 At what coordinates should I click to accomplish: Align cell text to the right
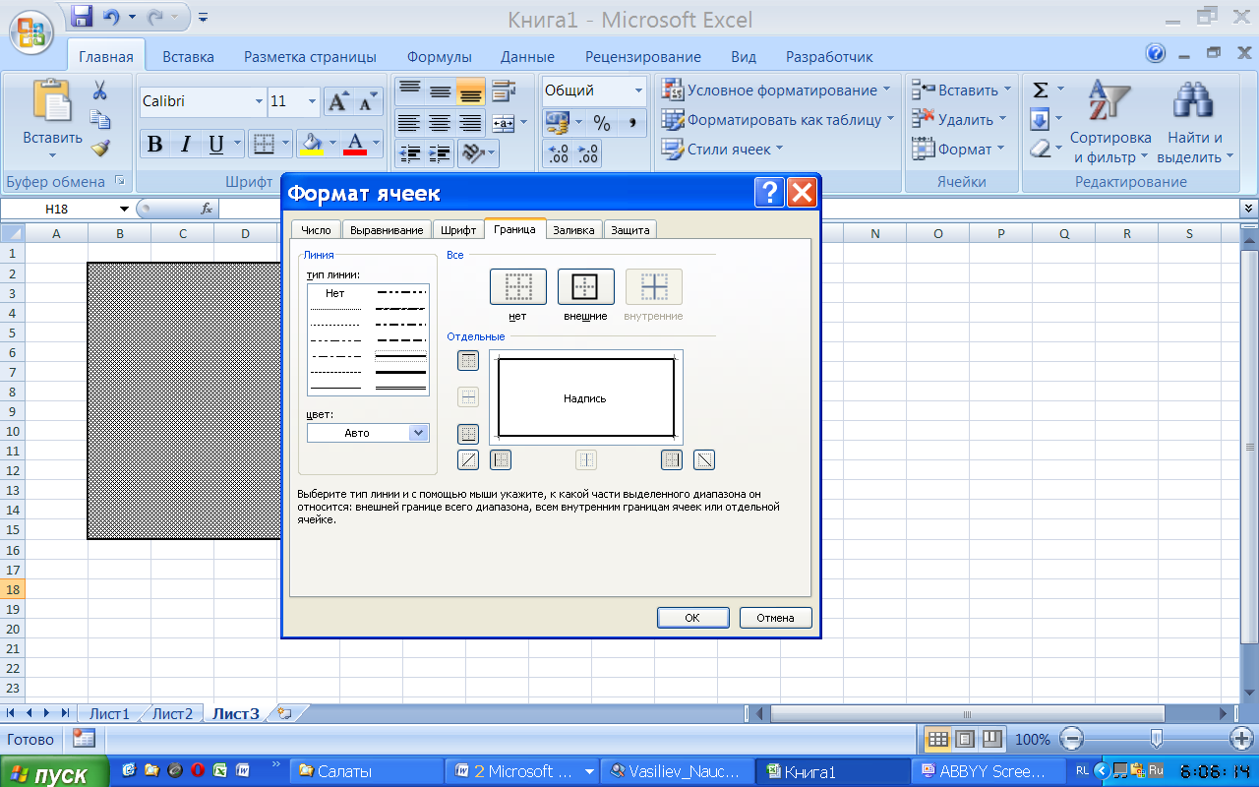470,123
